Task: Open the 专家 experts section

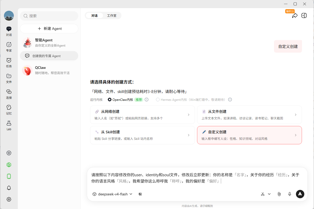Action: click(x=9, y=47)
